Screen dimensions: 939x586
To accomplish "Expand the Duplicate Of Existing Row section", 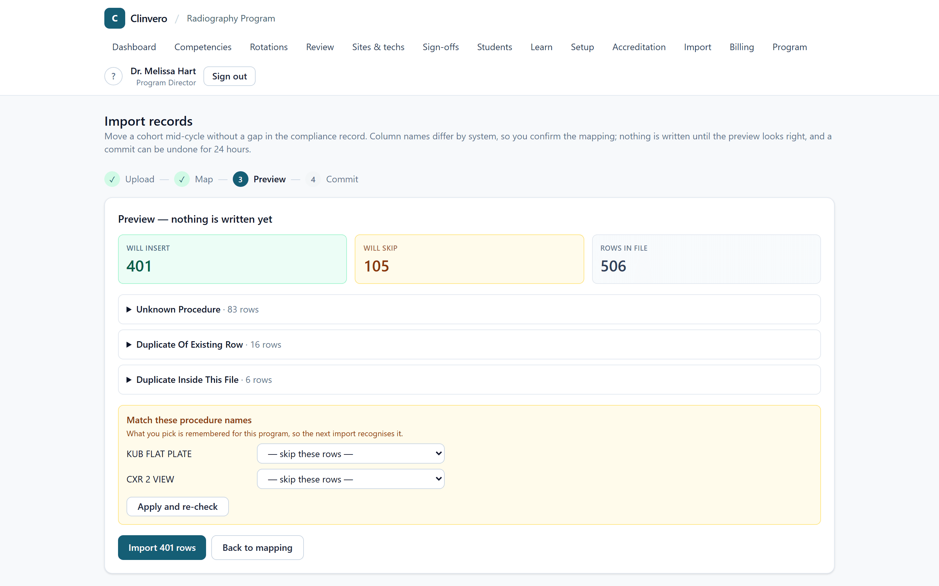I will point(469,344).
